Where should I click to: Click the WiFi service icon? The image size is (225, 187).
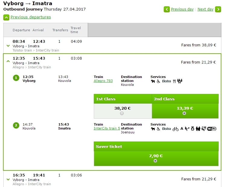click(x=212, y=129)
